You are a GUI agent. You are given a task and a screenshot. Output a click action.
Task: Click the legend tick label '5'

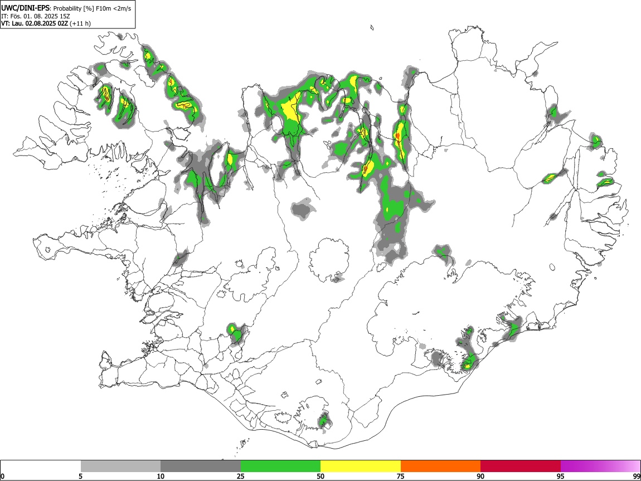[x=80, y=476]
